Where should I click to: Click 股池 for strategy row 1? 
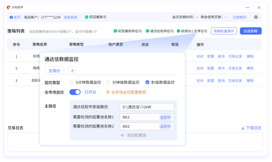pos(221,56)
